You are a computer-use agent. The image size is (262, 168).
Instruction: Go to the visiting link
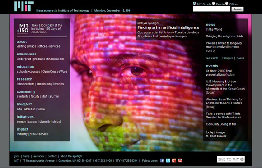[21, 46]
